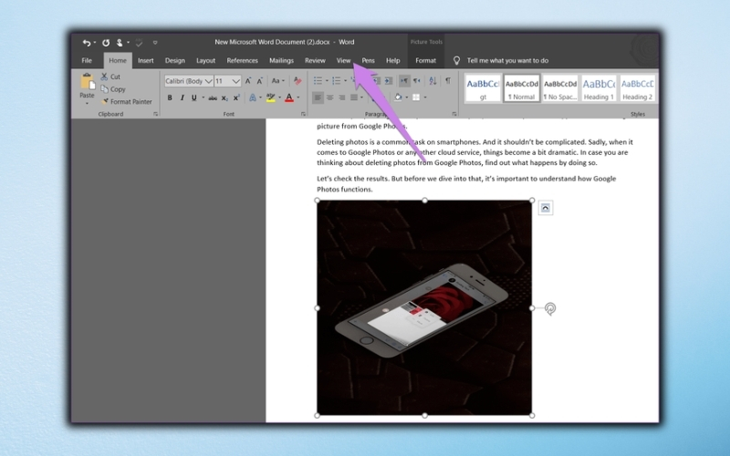Select the phone picture in the document
This screenshot has height=456, width=730.
coord(424,308)
